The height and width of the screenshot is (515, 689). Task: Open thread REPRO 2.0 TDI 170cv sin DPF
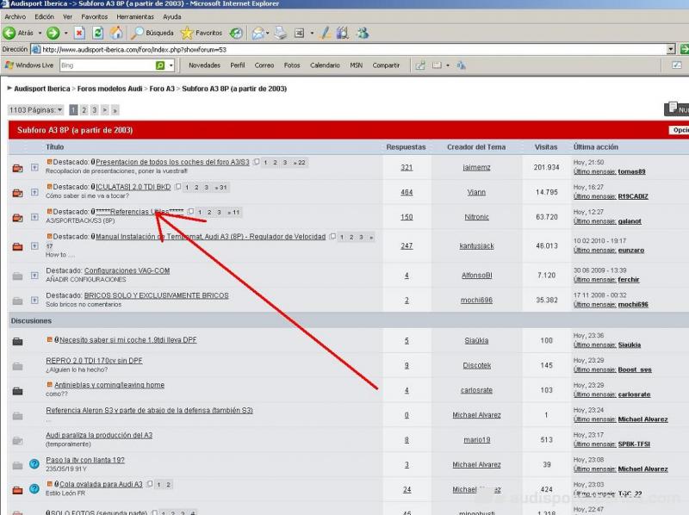coord(94,361)
